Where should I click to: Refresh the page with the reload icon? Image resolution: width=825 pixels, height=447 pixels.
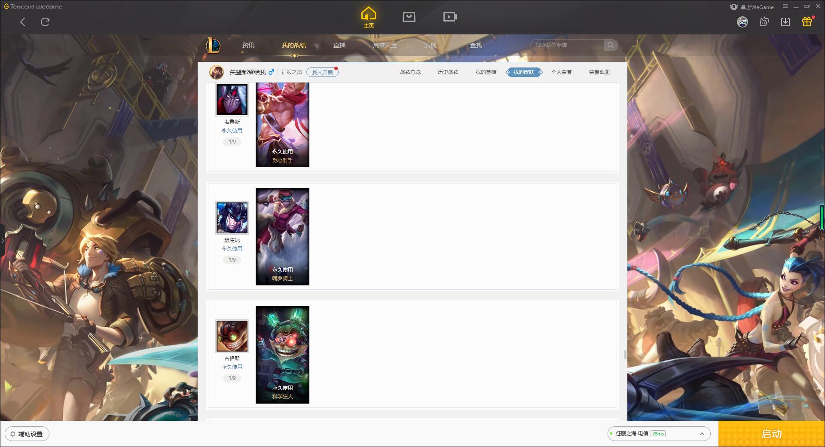[x=45, y=22]
